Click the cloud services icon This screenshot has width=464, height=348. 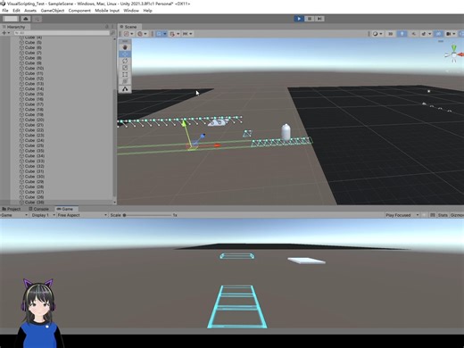(x=26, y=19)
